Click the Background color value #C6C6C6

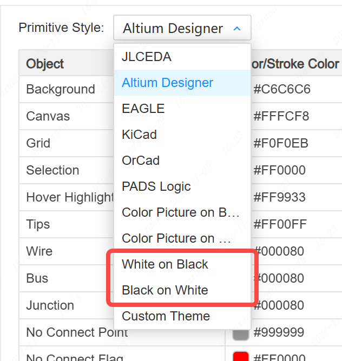[x=282, y=89]
